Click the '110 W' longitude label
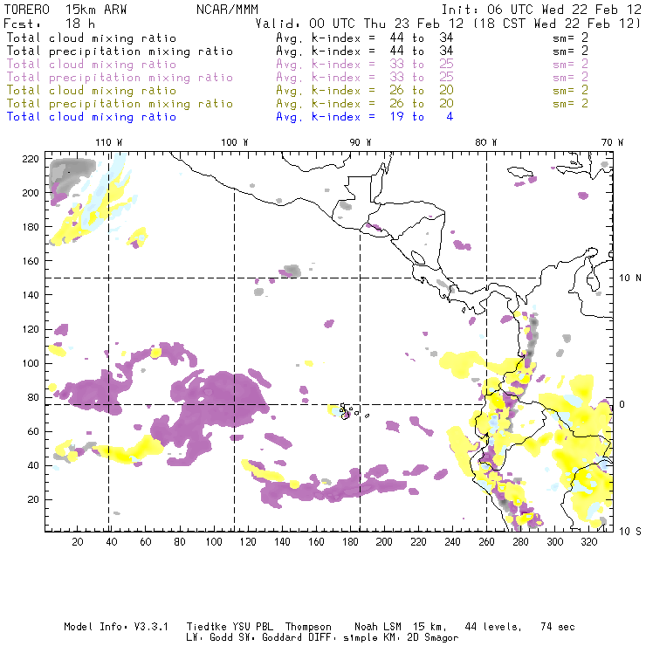 [109, 142]
